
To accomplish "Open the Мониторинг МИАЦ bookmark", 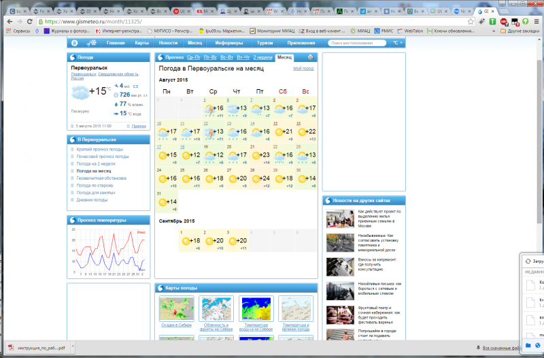I will [x=273, y=31].
